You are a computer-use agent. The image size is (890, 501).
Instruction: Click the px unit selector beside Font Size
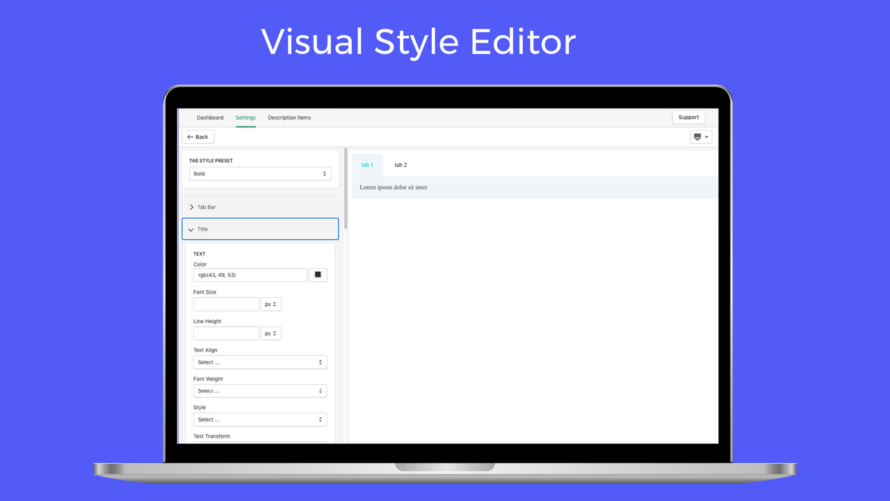click(x=270, y=304)
